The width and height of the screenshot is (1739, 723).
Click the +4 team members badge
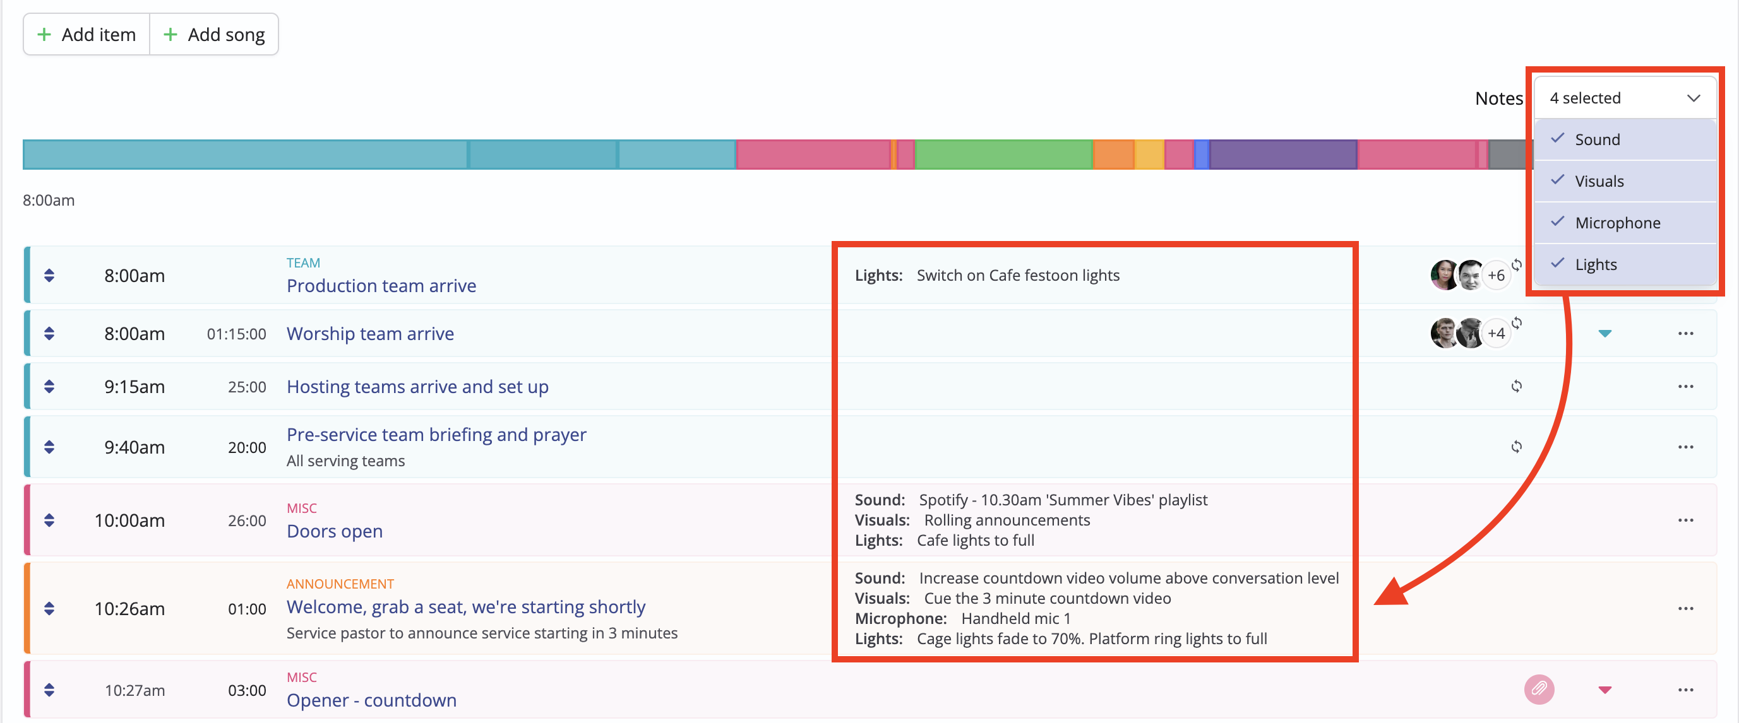pos(1496,333)
